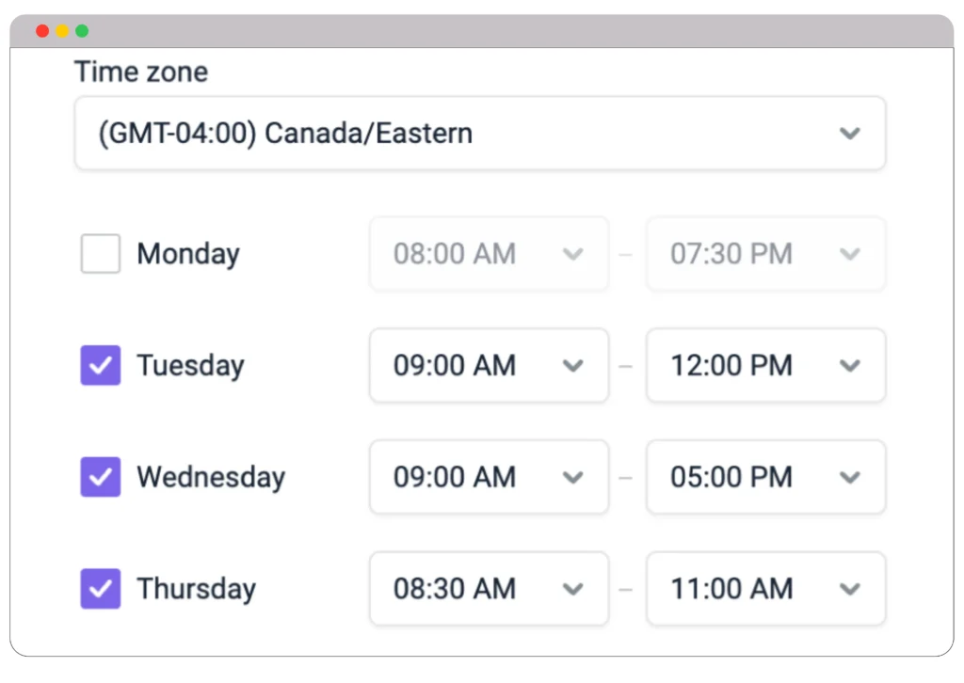Click the Wednesday label text
The width and height of the screenshot is (964, 683).
pos(211,477)
